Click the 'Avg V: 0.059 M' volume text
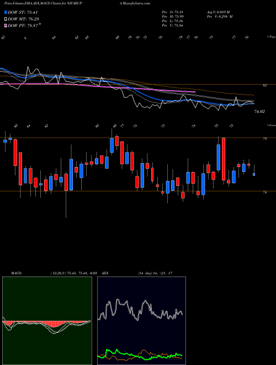The image size is (276, 365). (x=217, y=12)
